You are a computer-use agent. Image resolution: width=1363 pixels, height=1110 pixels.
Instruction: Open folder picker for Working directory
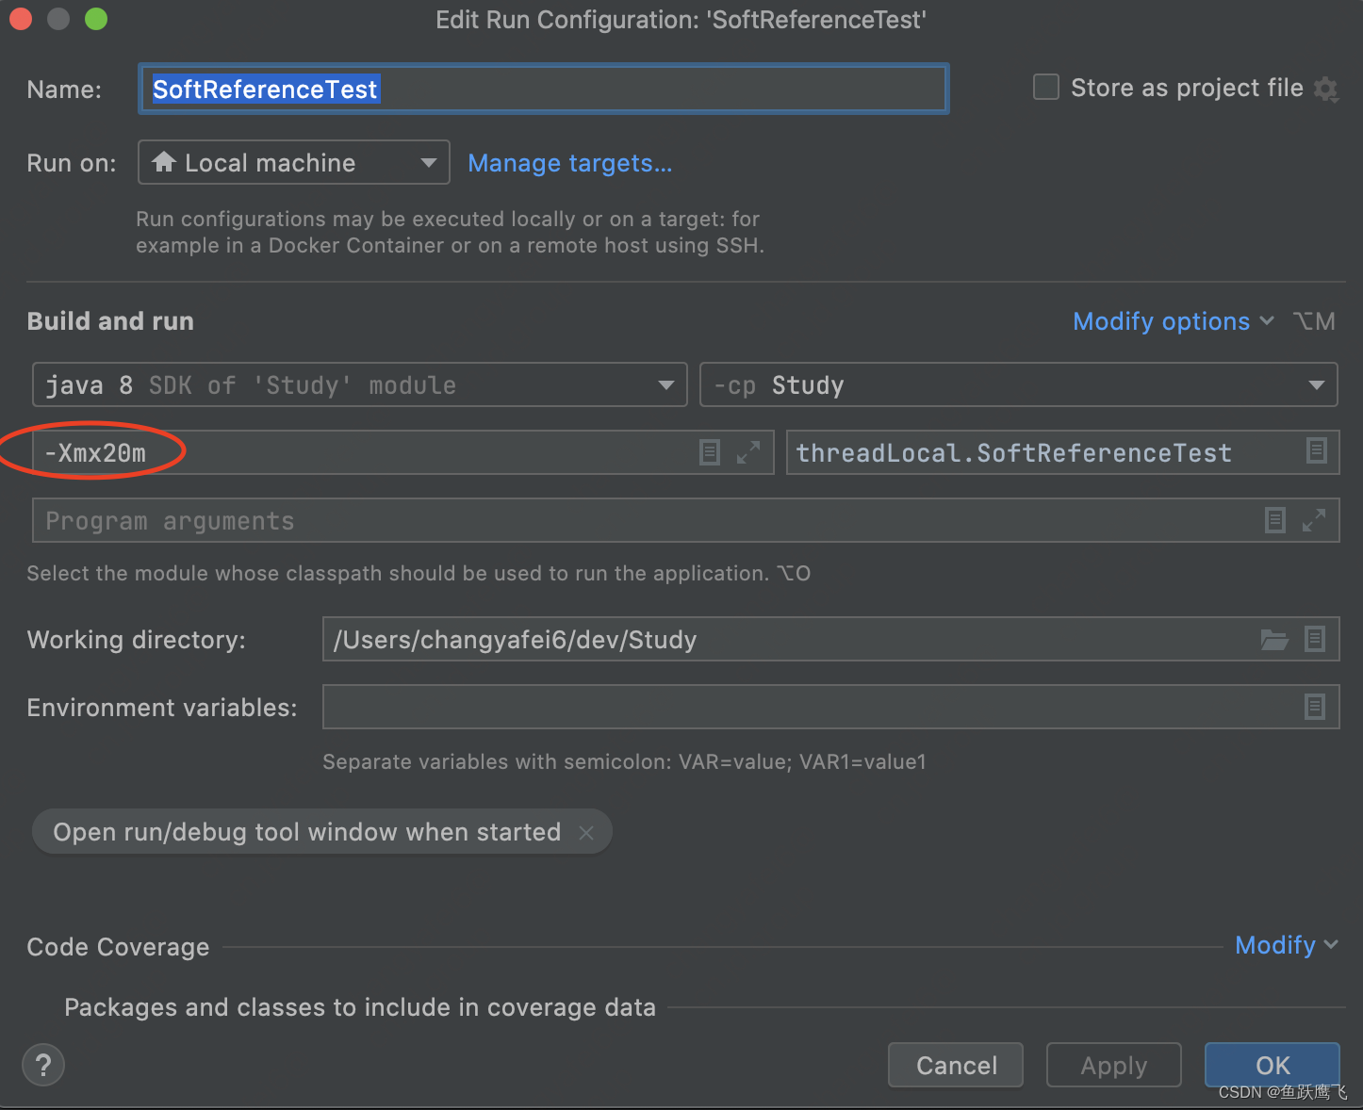coord(1274,639)
